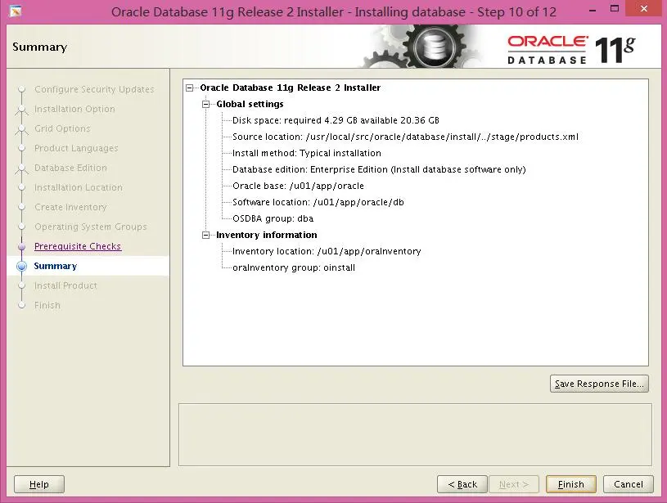667x503 pixels.
Task: Select the Configure Security Updates step
Action: coord(94,89)
